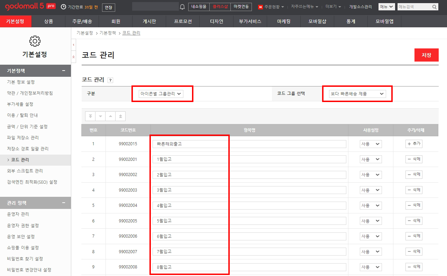Expand the 더보기 dropdown
The height and width of the screenshot is (276, 447).
333,7
